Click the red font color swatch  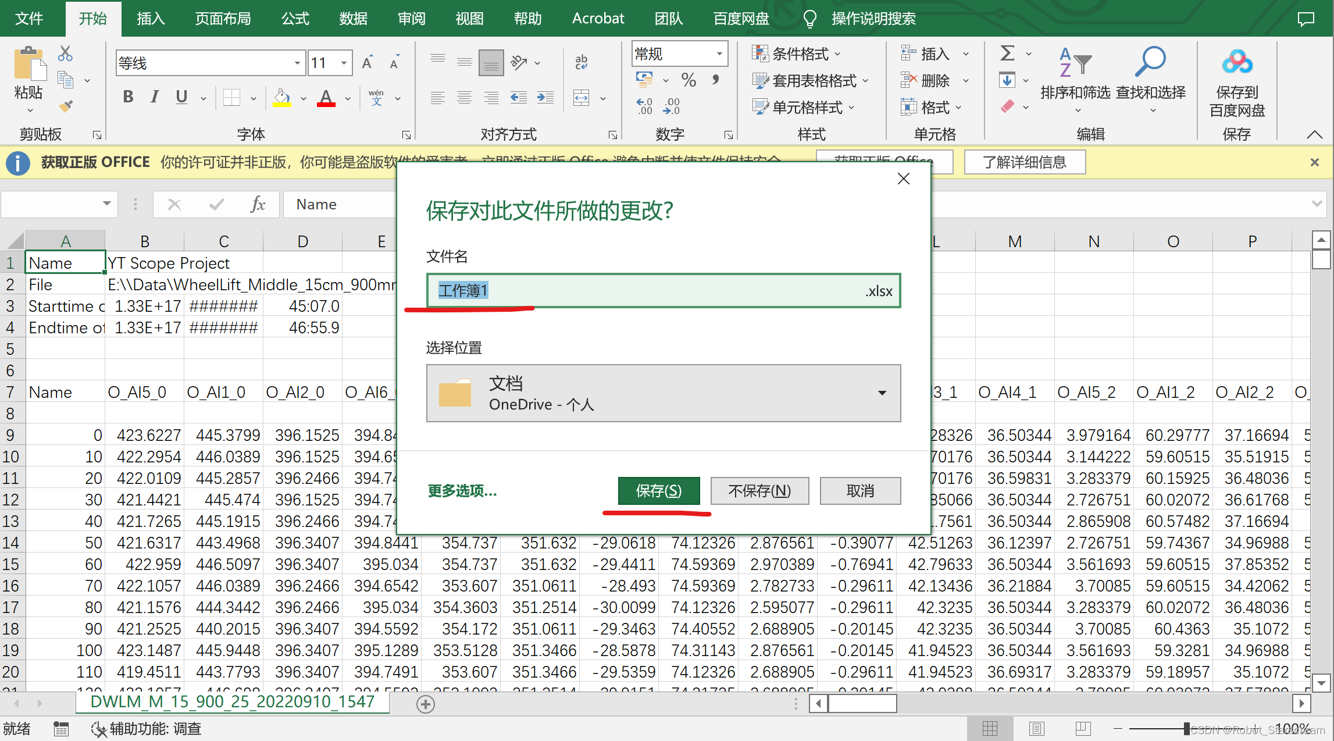[x=326, y=104]
